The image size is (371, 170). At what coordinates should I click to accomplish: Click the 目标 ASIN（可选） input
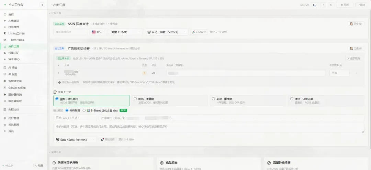click(x=75, y=118)
